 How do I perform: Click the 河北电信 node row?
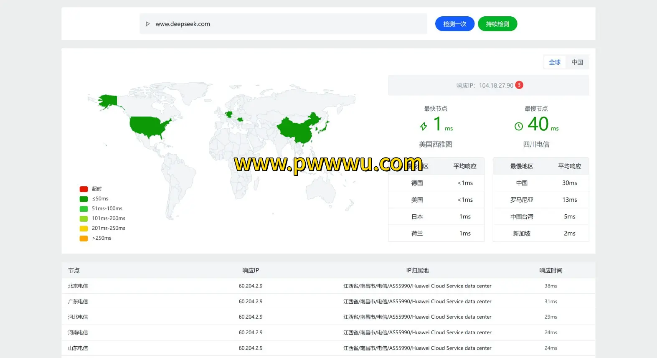(328, 317)
